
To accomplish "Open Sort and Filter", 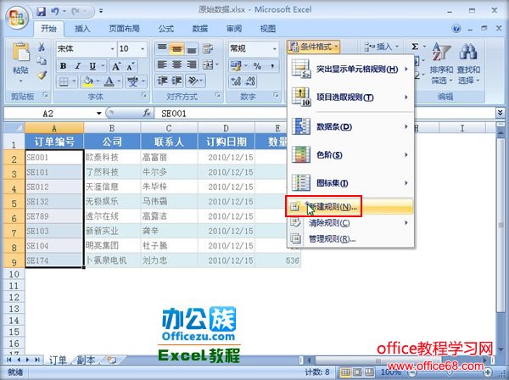I will click(441, 64).
